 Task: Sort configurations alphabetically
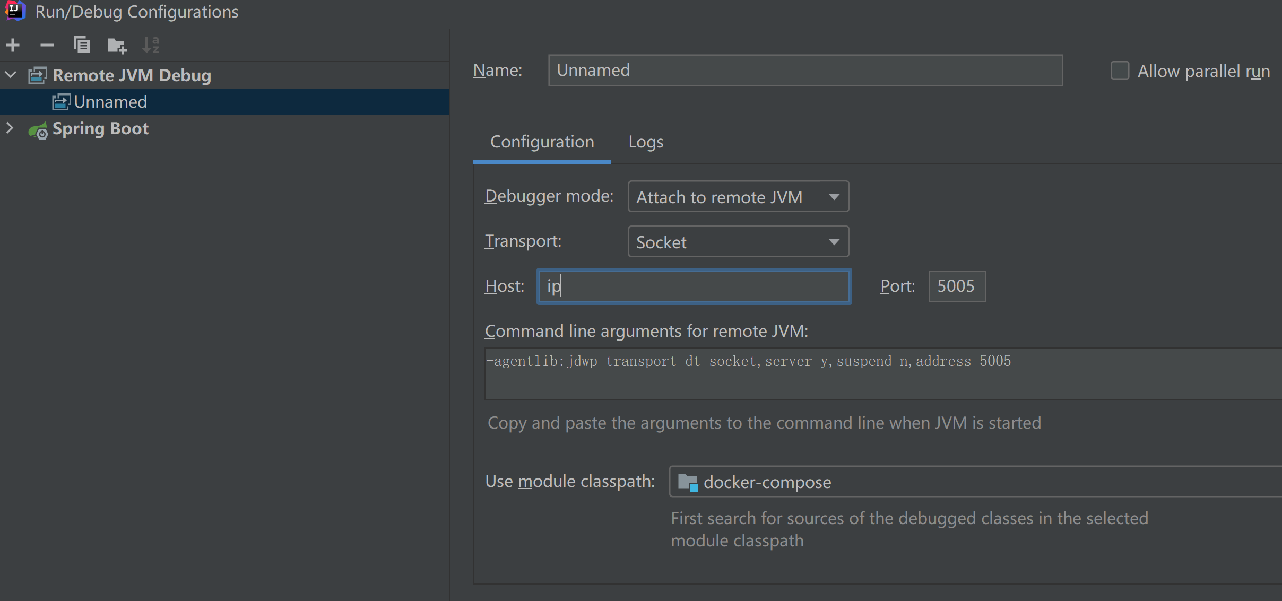pyautogui.click(x=151, y=45)
